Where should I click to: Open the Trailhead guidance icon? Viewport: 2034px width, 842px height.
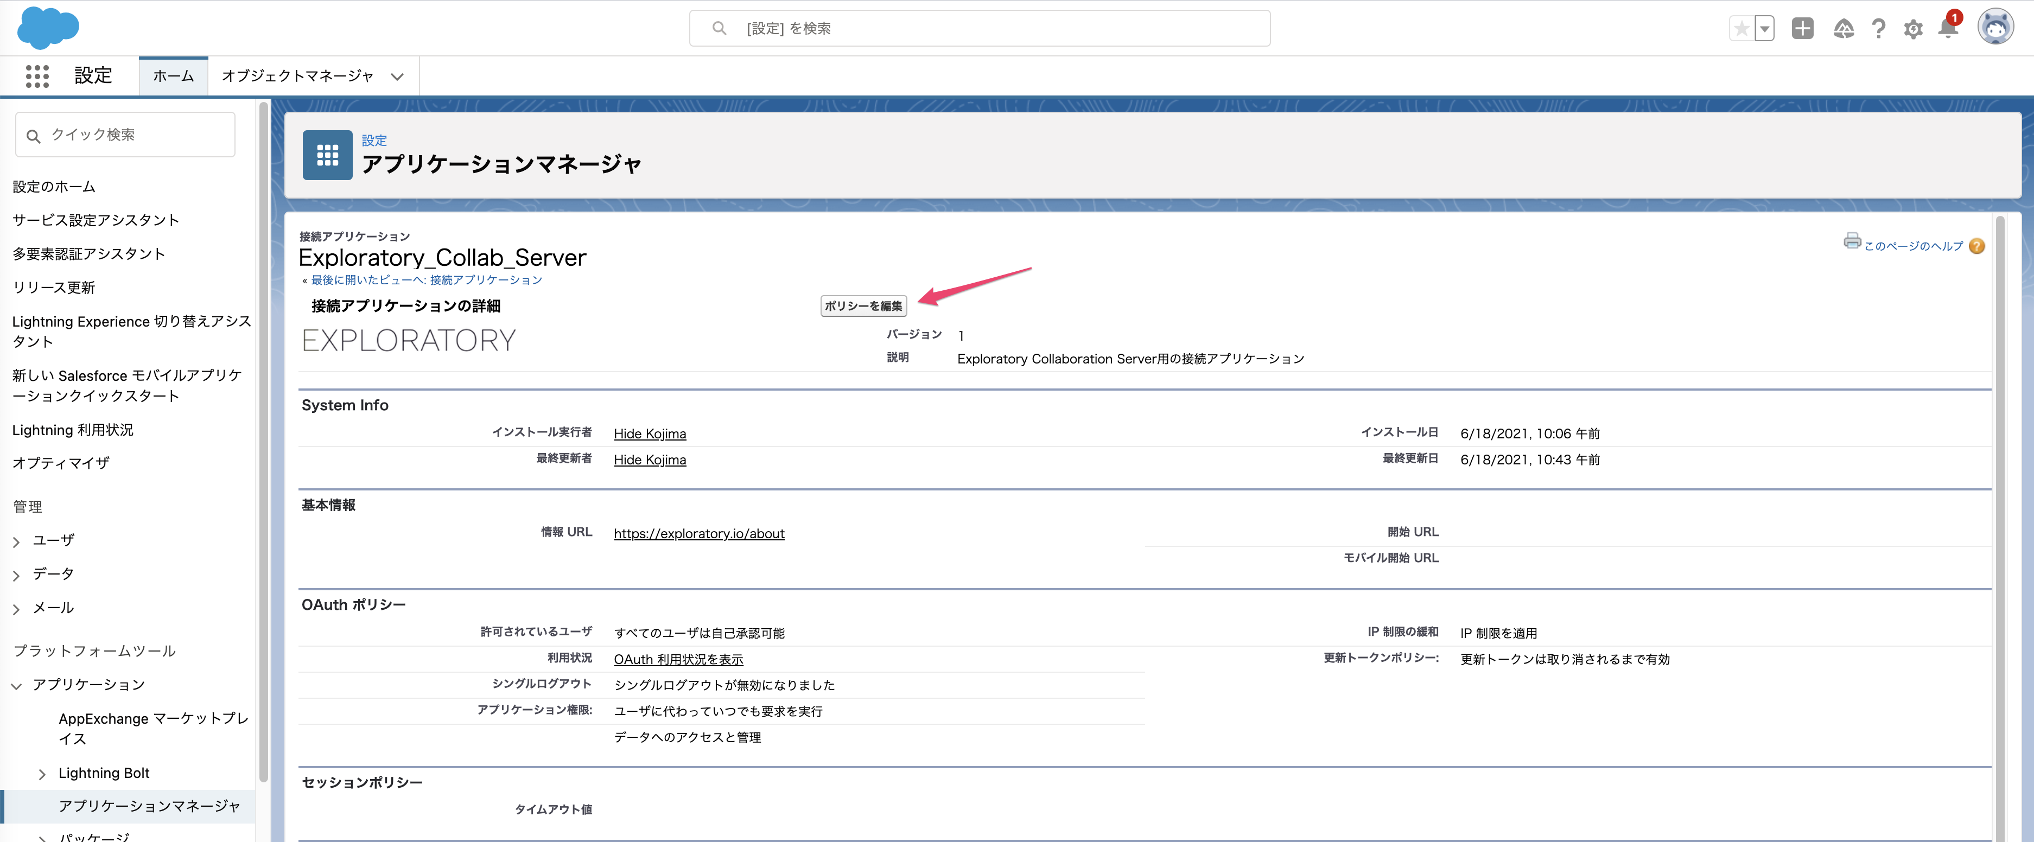1844,28
